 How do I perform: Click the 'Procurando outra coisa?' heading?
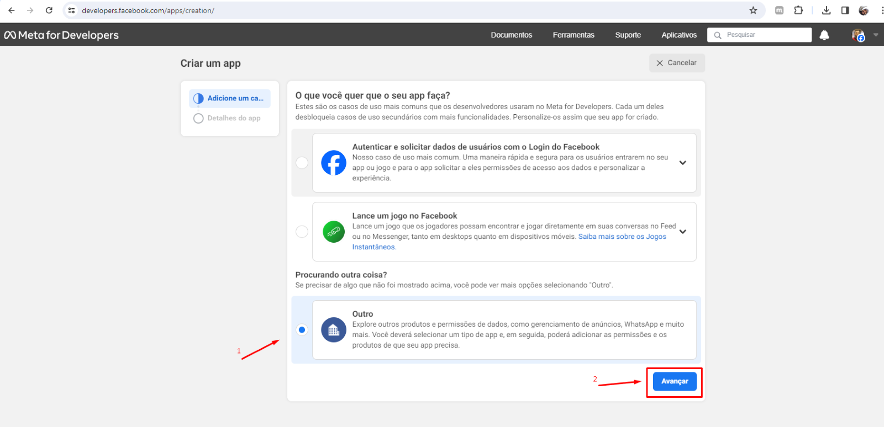pos(341,275)
